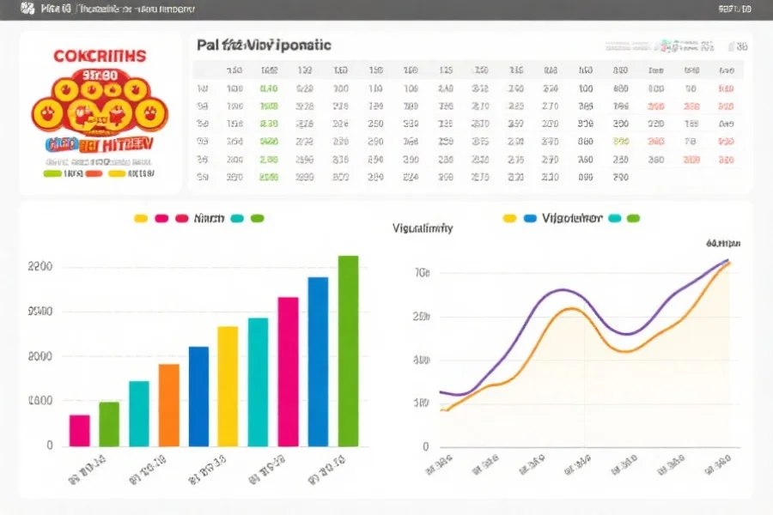This screenshot has height=515, width=773.
Task: Click the faded controls at table's top right
Action: [663, 45]
